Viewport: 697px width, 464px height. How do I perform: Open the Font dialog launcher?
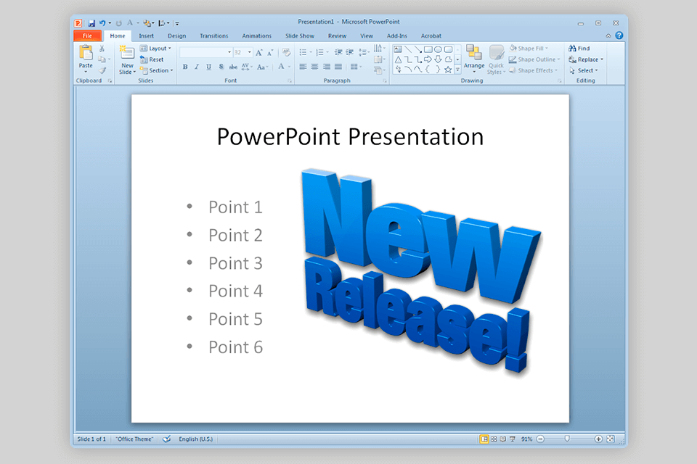point(290,80)
